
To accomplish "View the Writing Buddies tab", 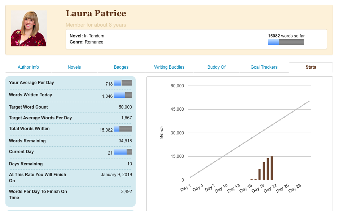I will pyautogui.click(x=169, y=67).
